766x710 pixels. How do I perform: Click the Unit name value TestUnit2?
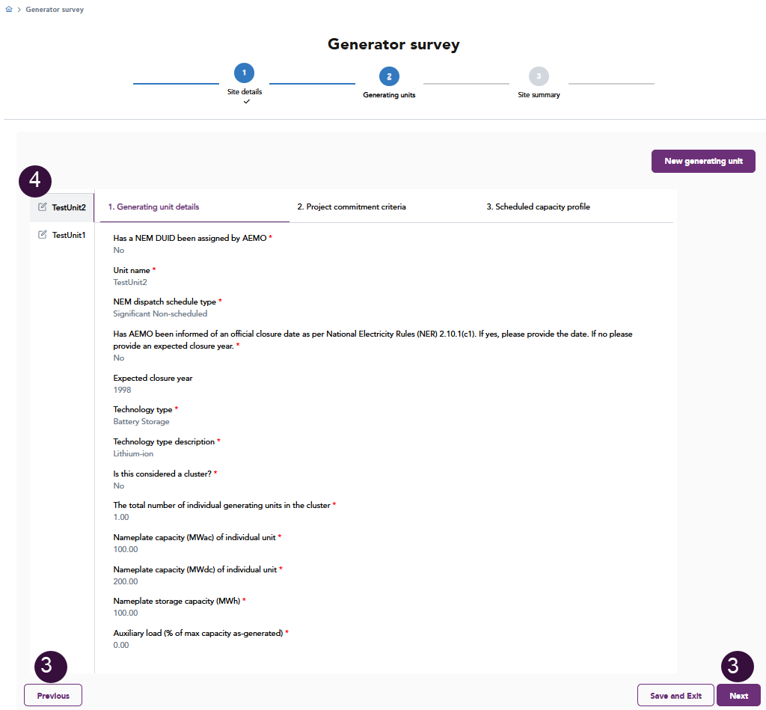(130, 283)
